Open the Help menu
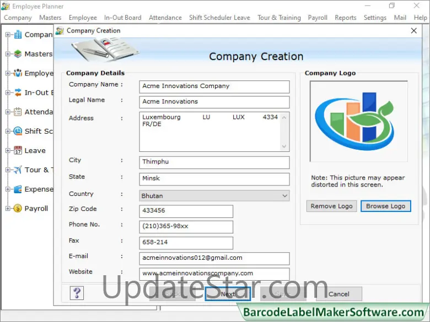The height and width of the screenshot is (322, 430). (421, 18)
